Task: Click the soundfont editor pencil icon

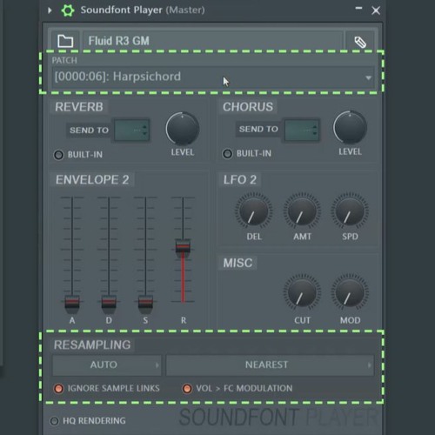Action: [360, 42]
